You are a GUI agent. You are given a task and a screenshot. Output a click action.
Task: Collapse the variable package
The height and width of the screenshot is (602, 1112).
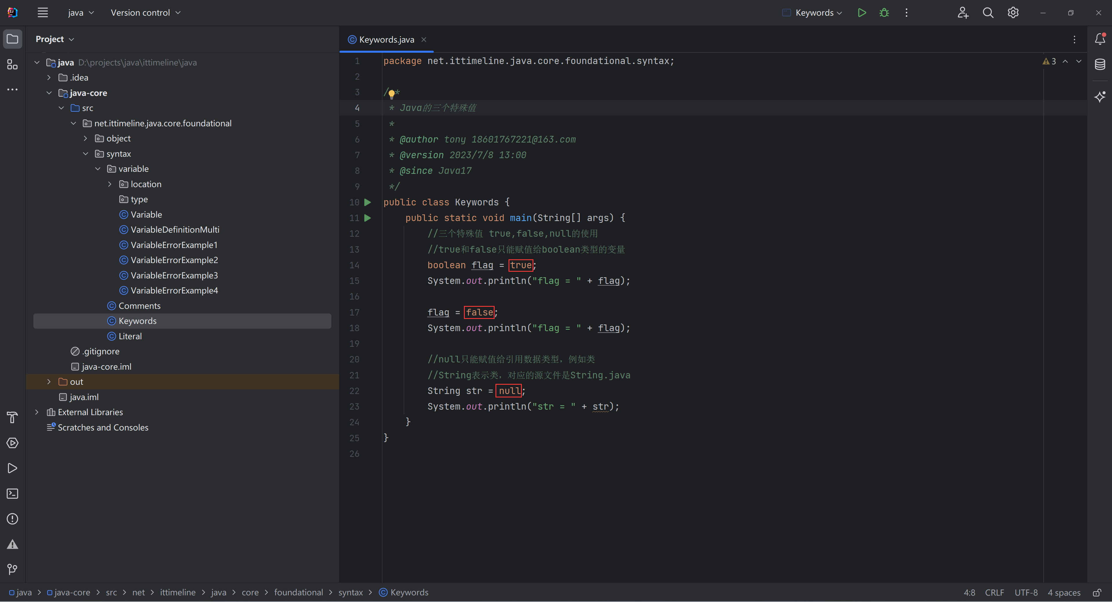[x=98, y=169]
